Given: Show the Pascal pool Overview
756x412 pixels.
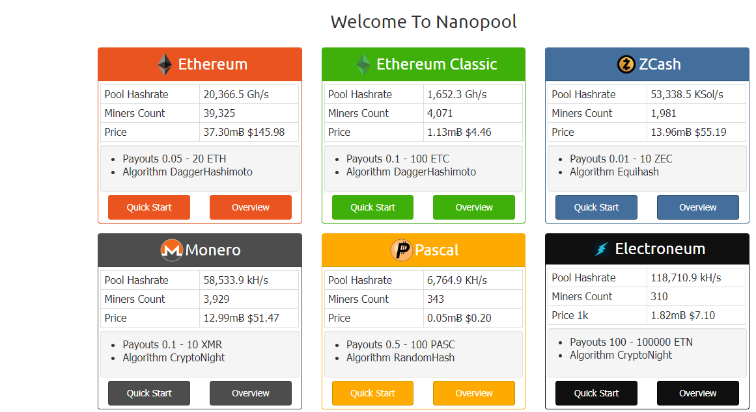Looking at the screenshot, I should 474,393.
